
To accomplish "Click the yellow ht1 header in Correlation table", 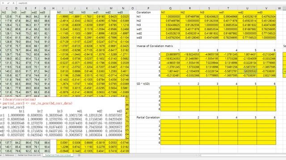I will coord(170,12).
